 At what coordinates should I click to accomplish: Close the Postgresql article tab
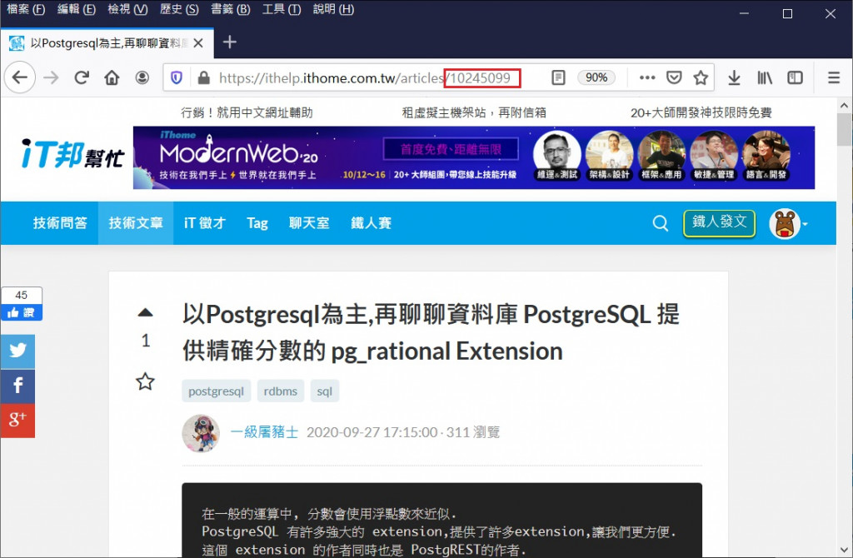pyautogui.click(x=198, y=43)
